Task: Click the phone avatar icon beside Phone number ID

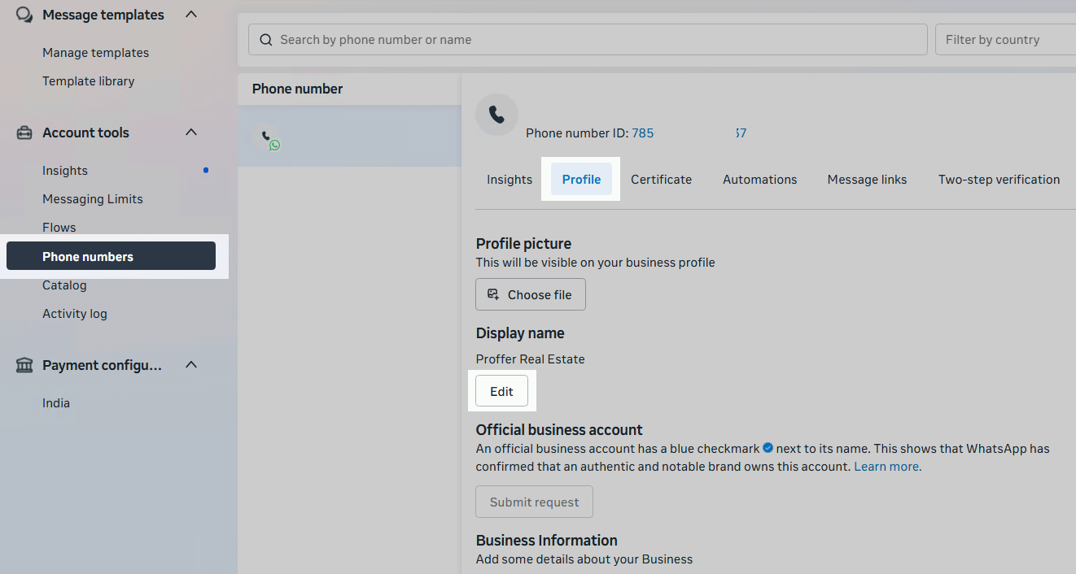Action: [x=496, y=115]
